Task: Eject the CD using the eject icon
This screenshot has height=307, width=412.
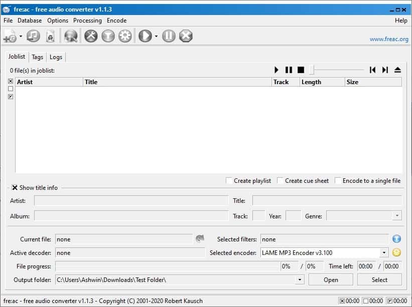Action: (397, 70)
